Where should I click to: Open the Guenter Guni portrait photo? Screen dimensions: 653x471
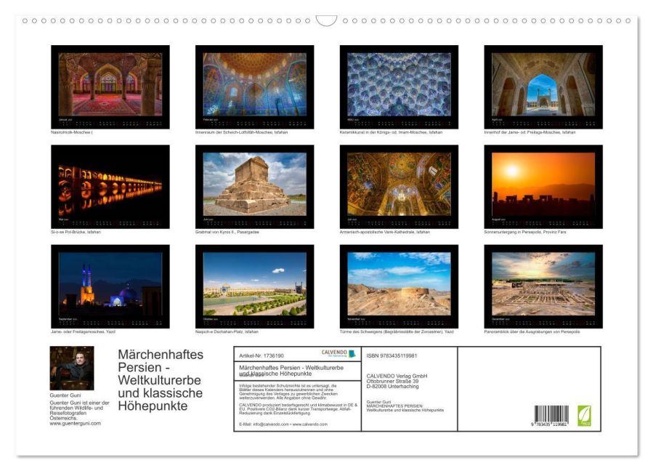pyautogui.click(x=71, y=369)
